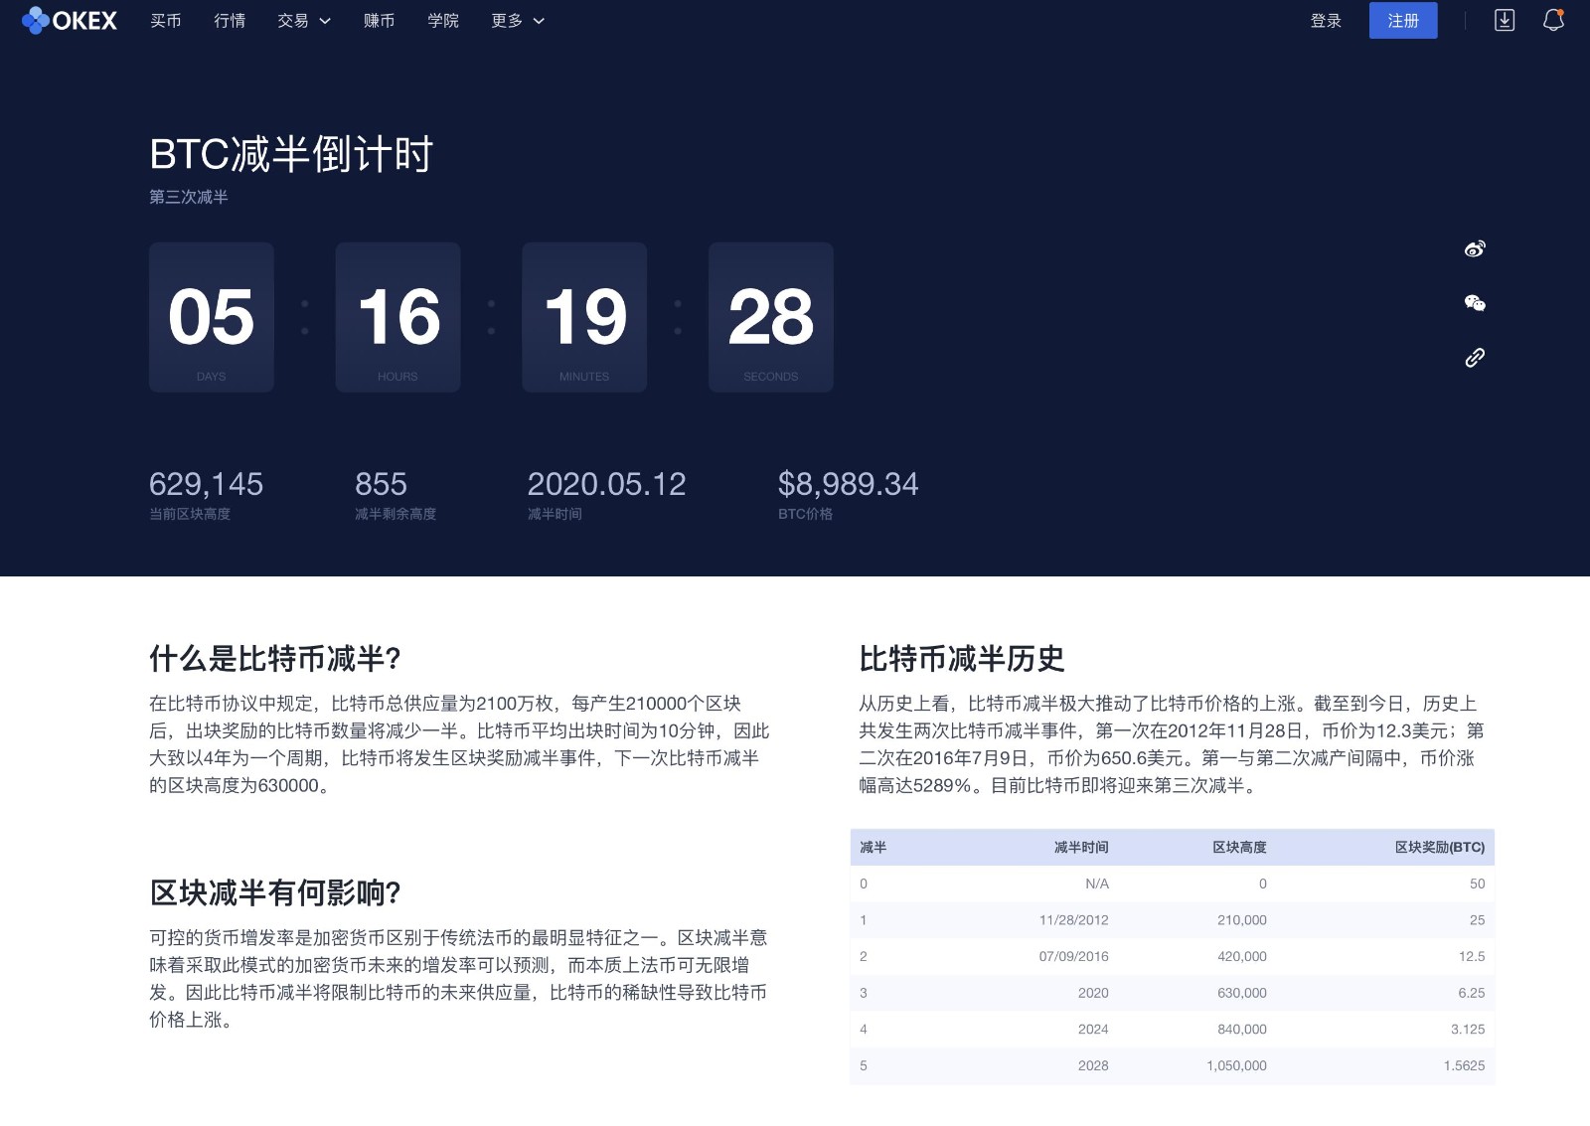Click the 什么是比特币减半? heading
Screen dimensions: 1590x1126
275,658
